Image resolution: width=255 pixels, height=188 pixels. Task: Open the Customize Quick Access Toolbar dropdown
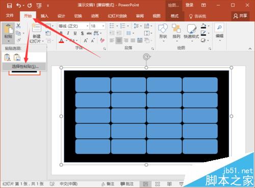coord(48,6)
